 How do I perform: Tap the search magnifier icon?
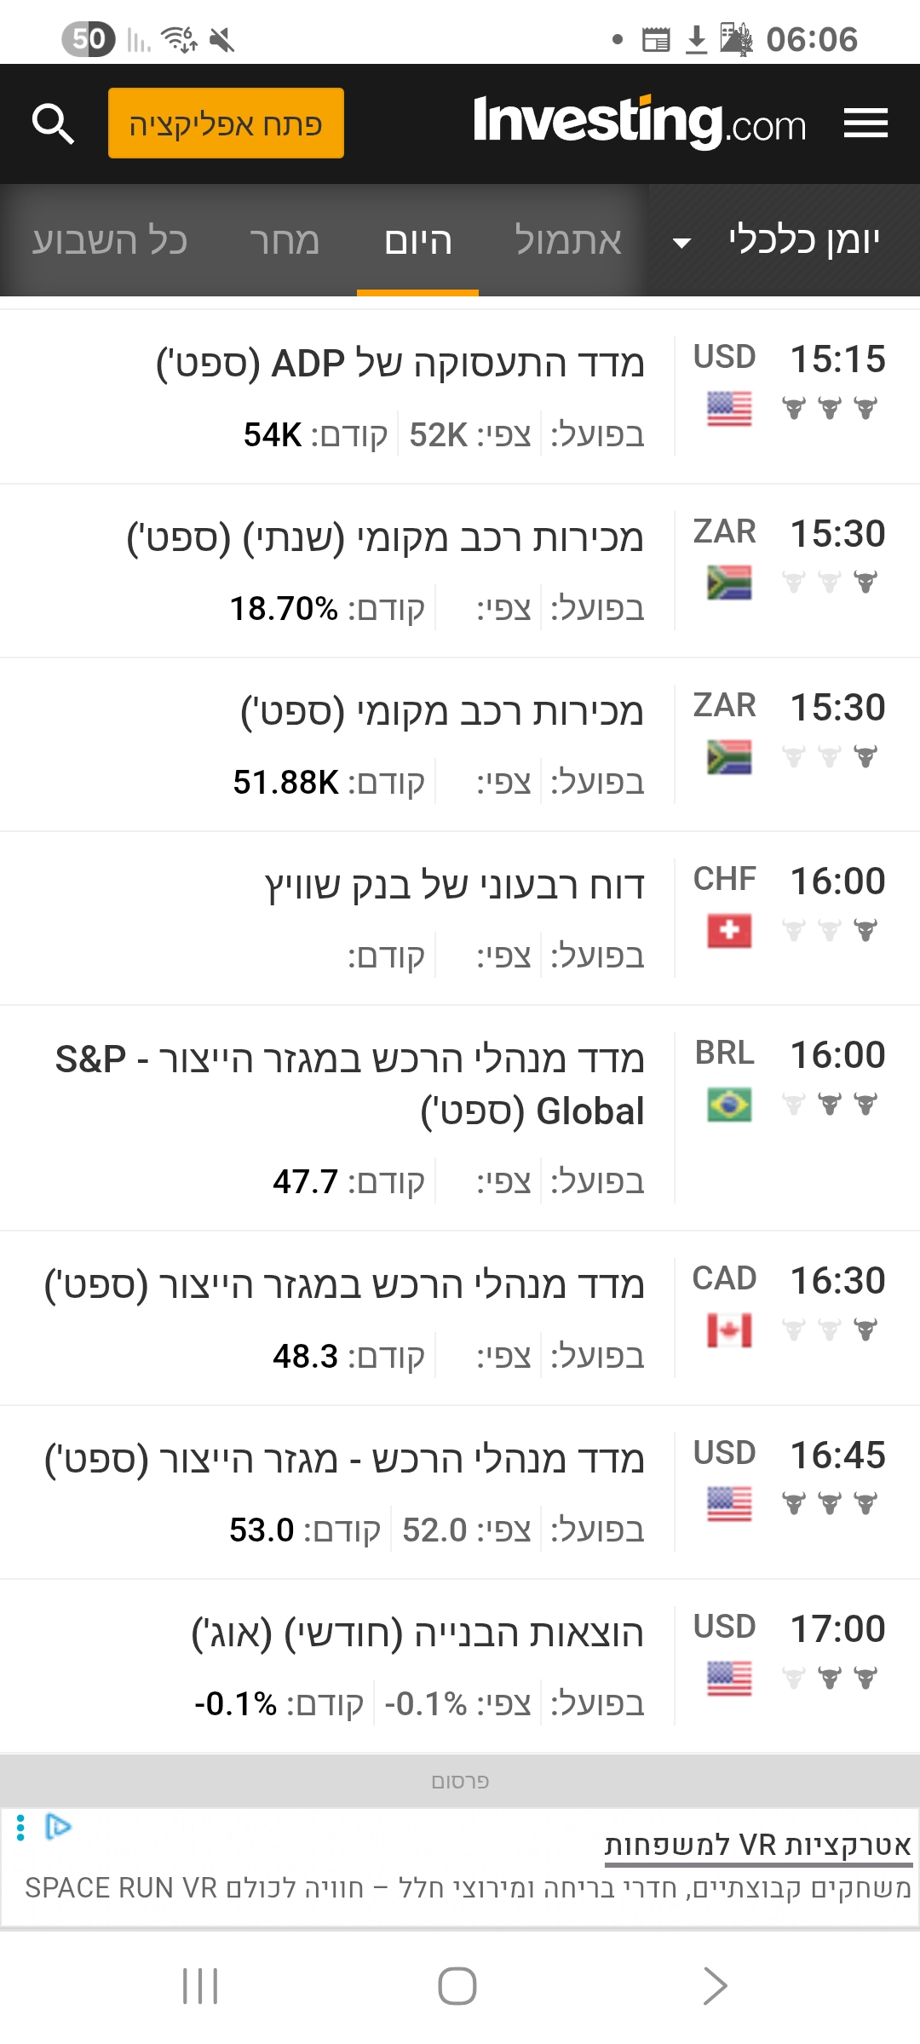pos(53,124)
